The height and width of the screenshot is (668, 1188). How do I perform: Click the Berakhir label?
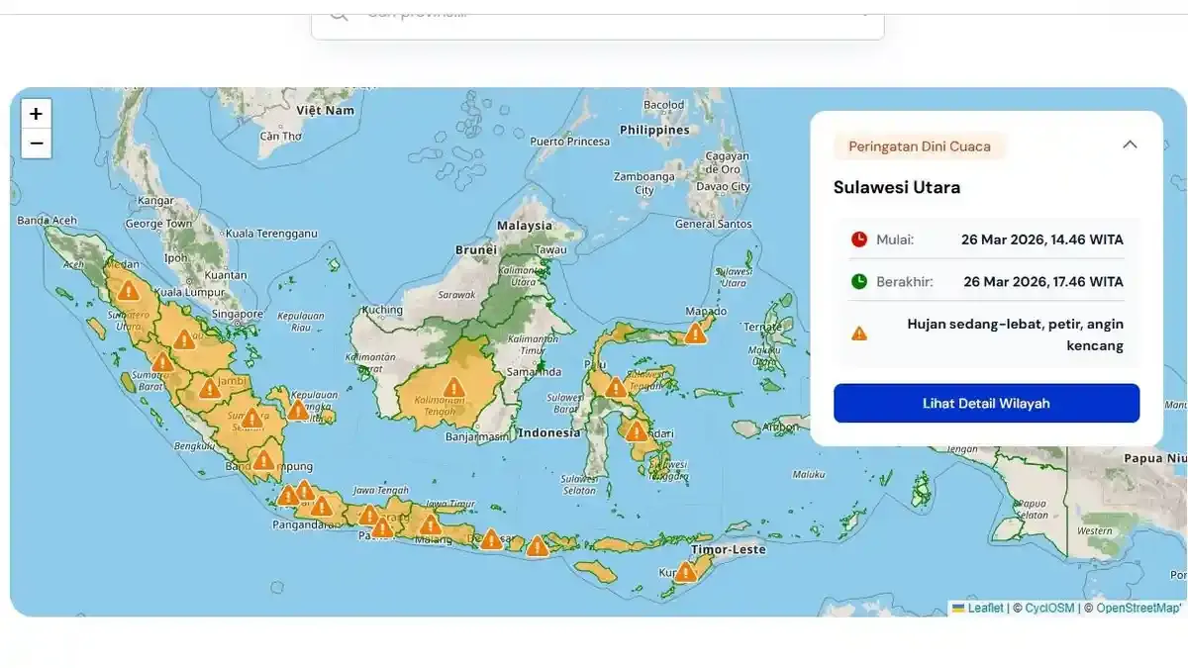(905, 282)
